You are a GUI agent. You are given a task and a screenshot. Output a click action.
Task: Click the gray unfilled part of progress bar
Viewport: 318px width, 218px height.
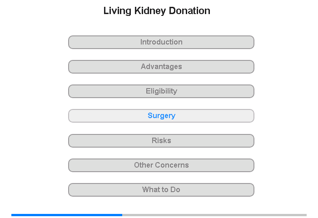tap(214, 215)
